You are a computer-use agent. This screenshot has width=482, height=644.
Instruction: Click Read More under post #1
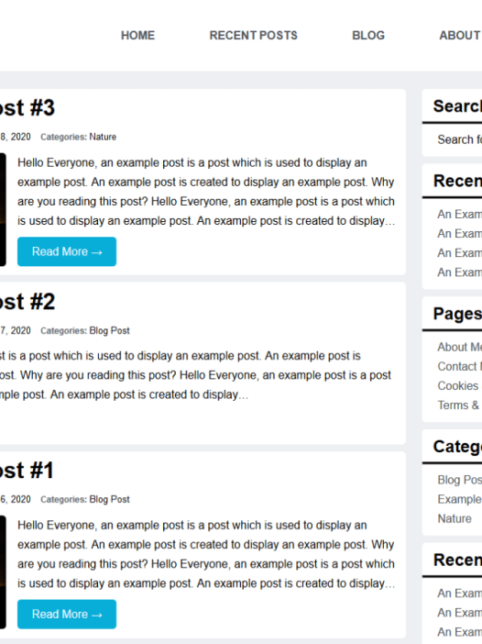click(67, 614)
